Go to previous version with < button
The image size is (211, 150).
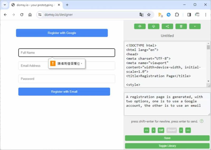click(x=154, y=130)
